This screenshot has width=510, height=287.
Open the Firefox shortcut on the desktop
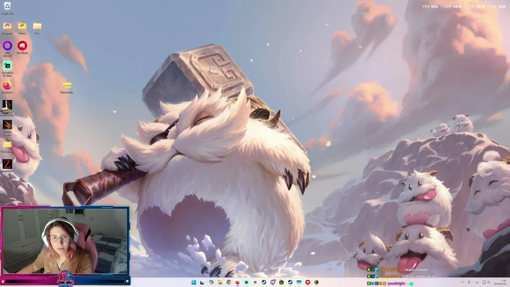(7, 87)
